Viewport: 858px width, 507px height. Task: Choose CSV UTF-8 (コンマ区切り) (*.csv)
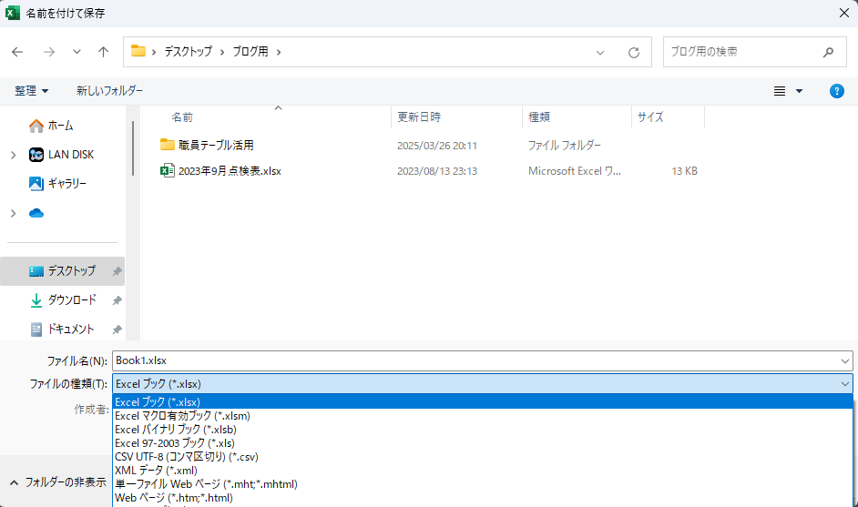pos(483,457)
